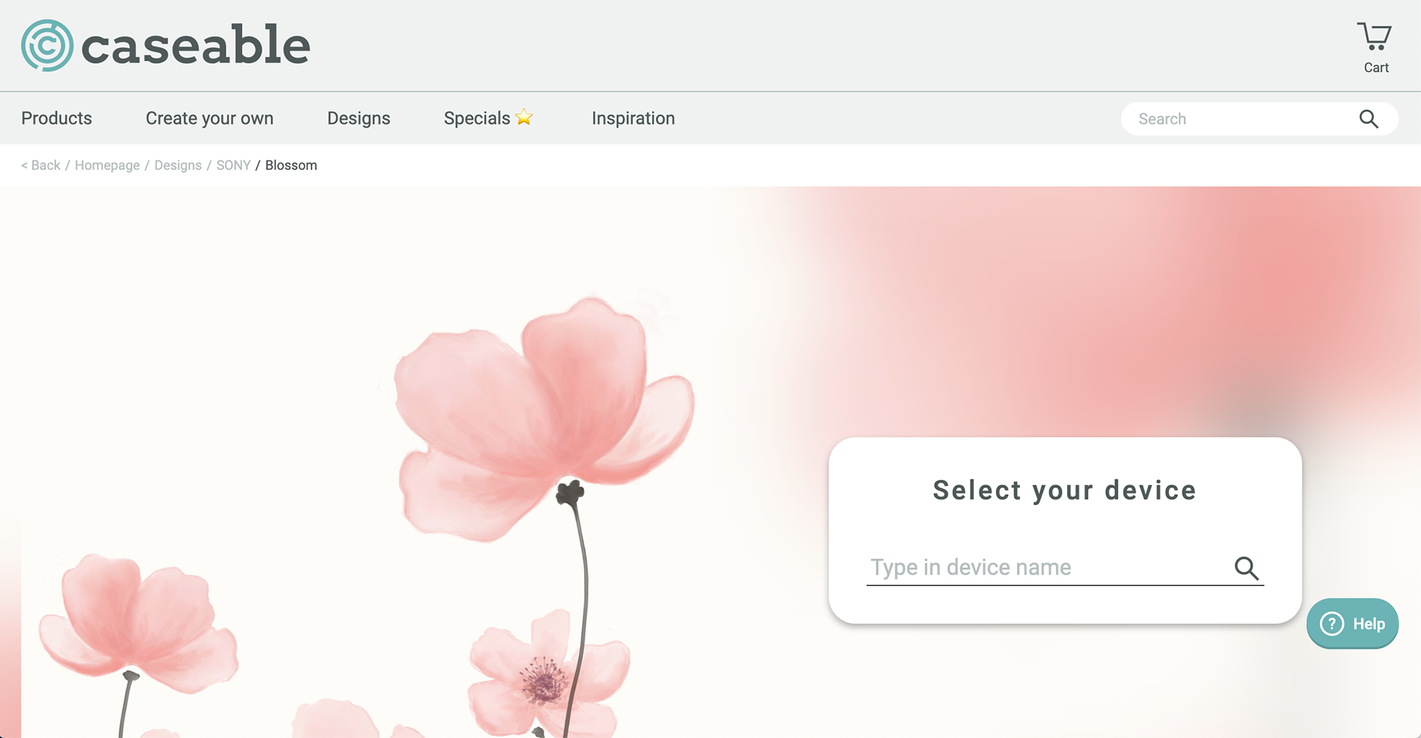
Task: Click the device search magnifier icon
Action: coord(1246,568)
